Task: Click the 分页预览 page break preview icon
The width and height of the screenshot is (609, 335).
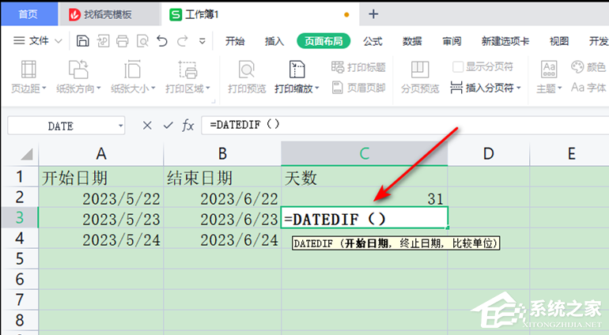Action: (420, 70)
